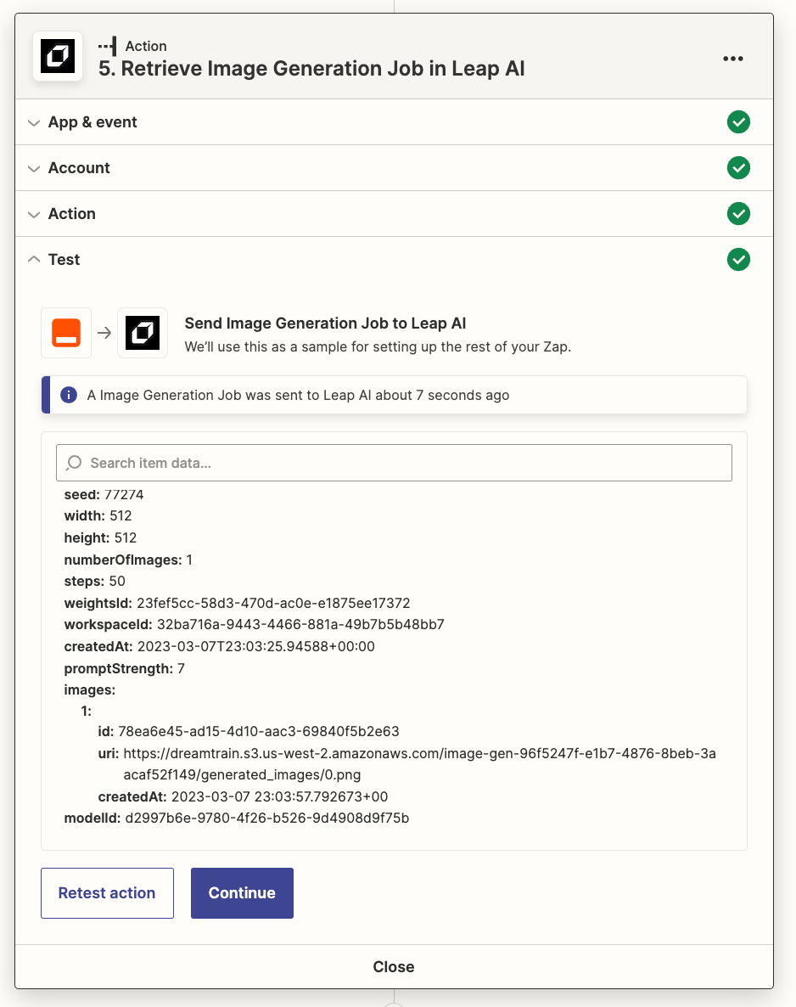Click the Leap AI app icon in header
This screenshot has width=796, height=1007.
point(58,57)
